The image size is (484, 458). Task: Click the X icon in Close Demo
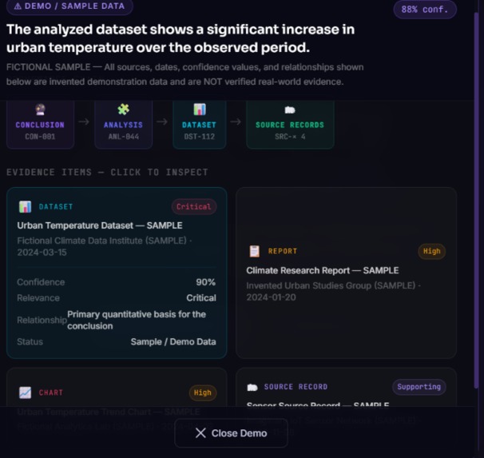click(x=200, y=433)
